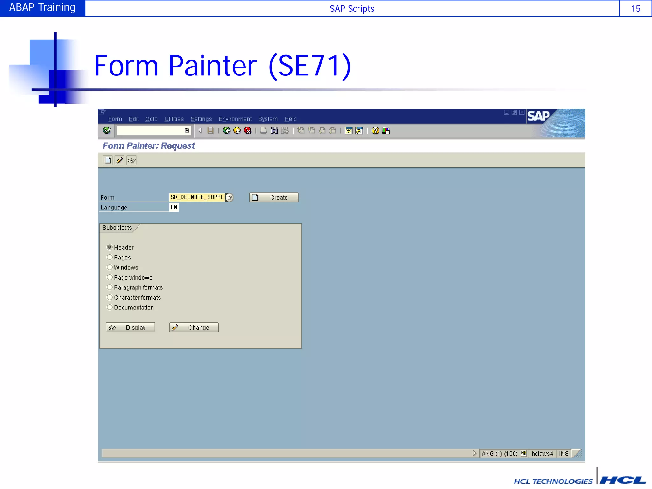
Task: Click the Language input field
Action: tap(174, 207)
